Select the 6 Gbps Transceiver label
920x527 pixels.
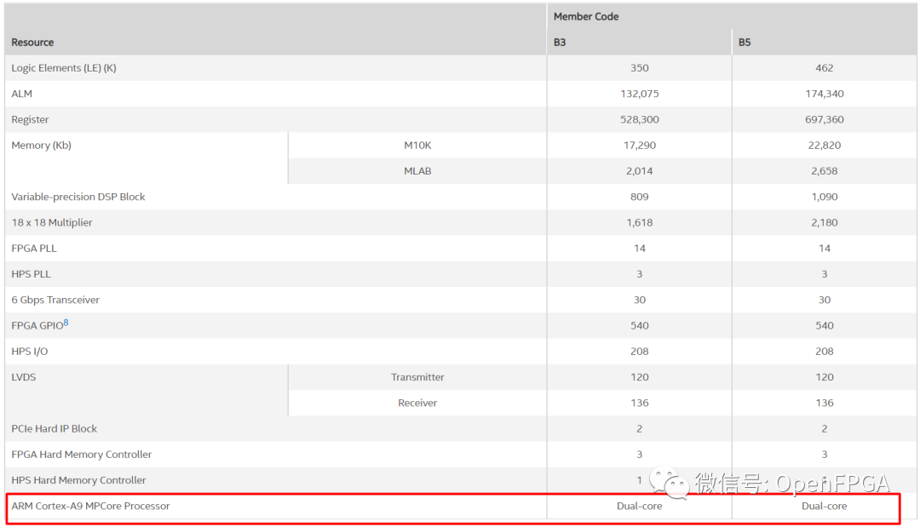pyautogui.click(x=55, y=301)
